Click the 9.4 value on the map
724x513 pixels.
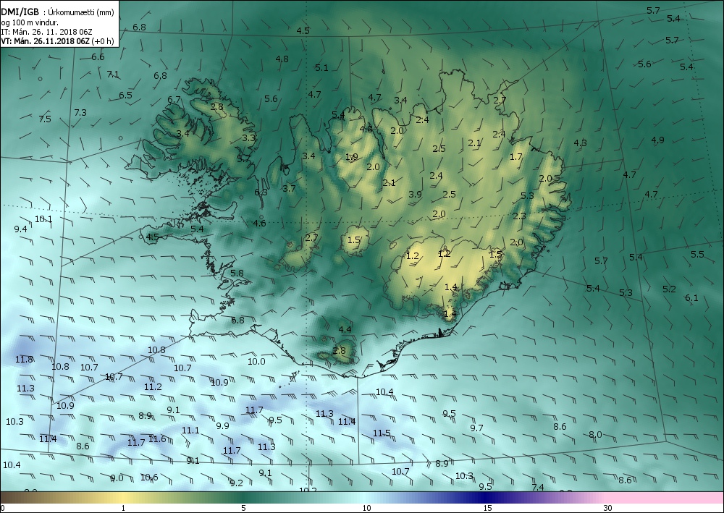coord(20,229)
